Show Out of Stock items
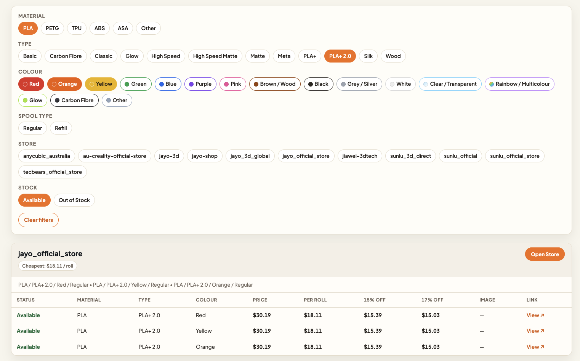This screenshot has width=580, height=361. click(x=74, y=200)
